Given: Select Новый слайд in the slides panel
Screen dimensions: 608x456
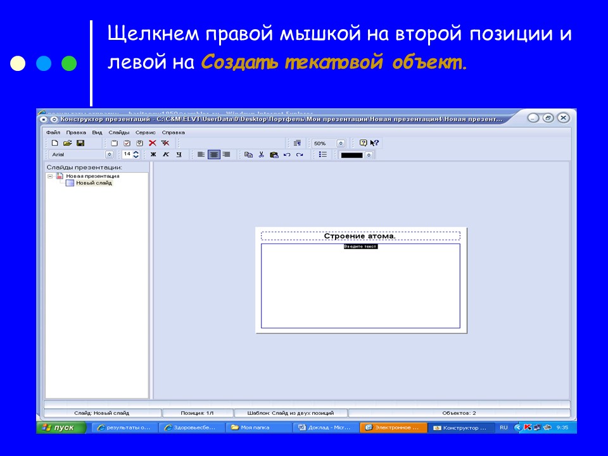Looking at the screenshot, I should [94, 182].
